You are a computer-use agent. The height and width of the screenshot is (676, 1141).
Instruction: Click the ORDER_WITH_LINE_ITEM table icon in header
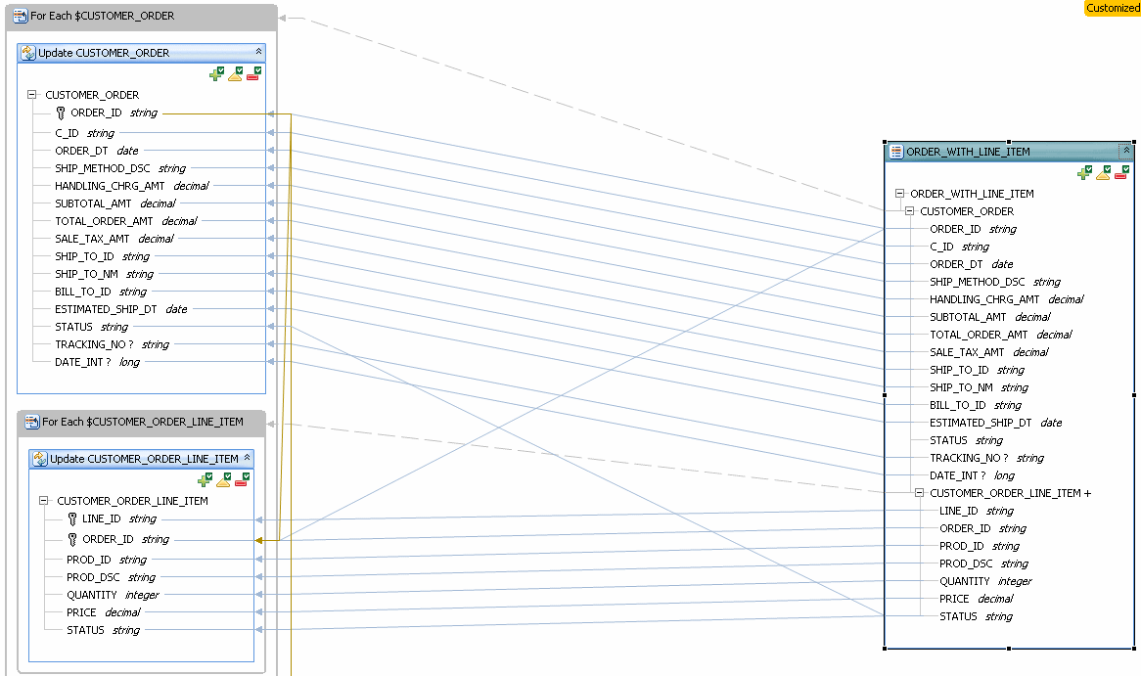(x=896, y=152)
